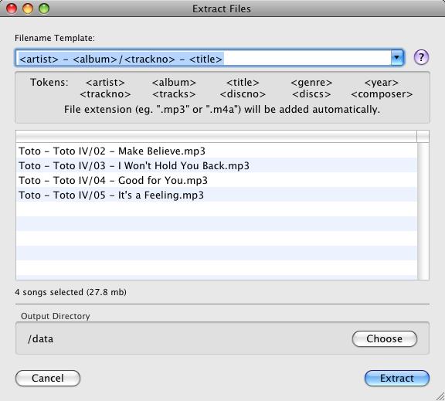Viewport: 445px width, 401px height.
Task: Select the row 03 - I Won't Hold You Back.mp3
Action: (x=216, y=165)
